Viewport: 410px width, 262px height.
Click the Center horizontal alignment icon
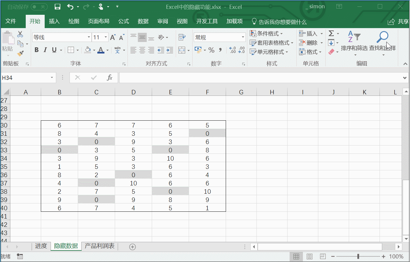(142, 50)
